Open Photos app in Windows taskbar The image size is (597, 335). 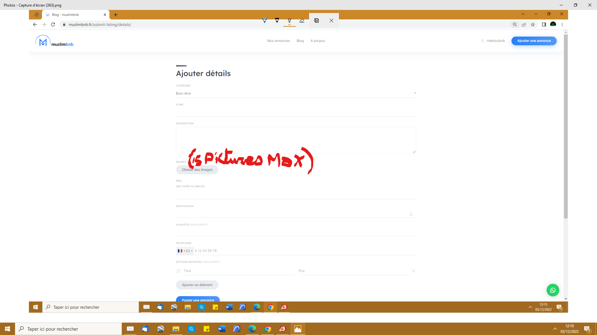click(x=298, y=329)
